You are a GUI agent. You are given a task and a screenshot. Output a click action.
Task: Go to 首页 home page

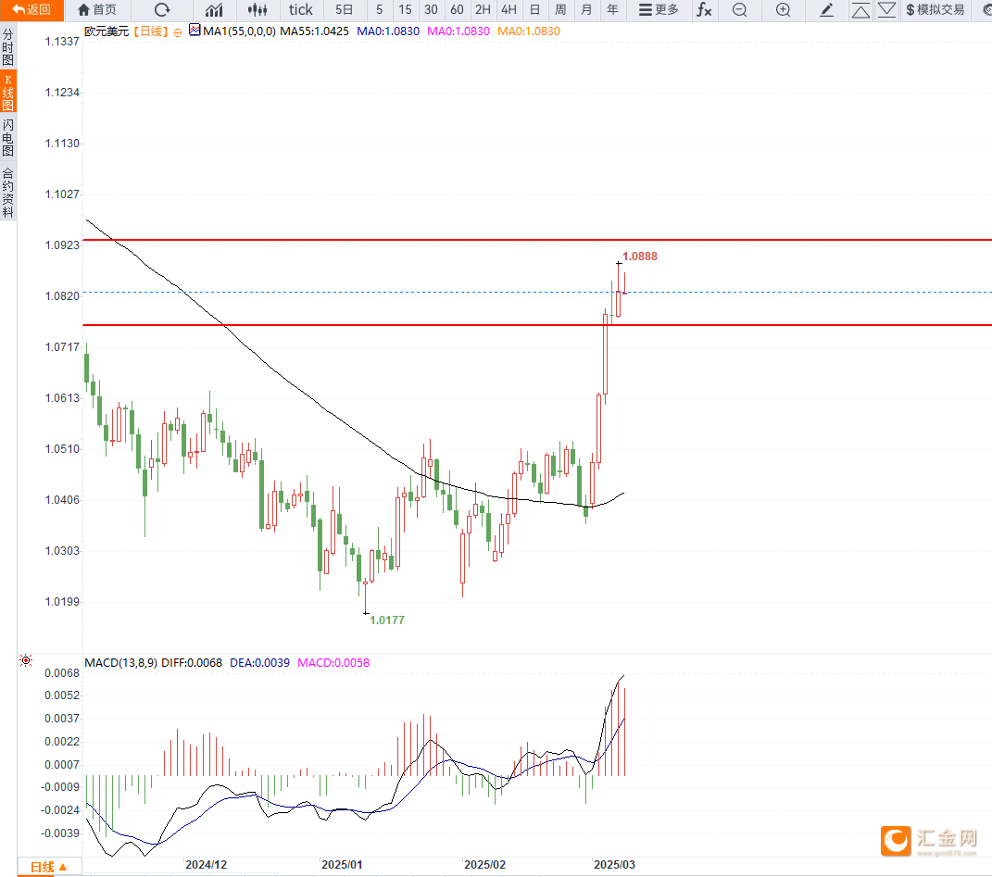tap(97, 9)
